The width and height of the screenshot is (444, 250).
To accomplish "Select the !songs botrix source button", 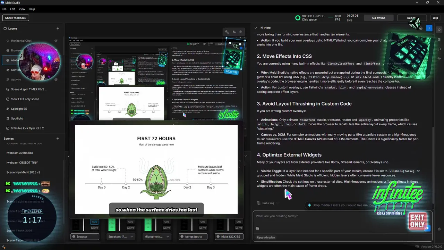I will [193, 237].
